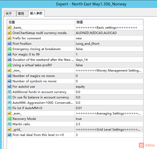This screenshot has width=157, height=149.
Task: Edit the Martin ratio value 2.5
Action: point(109,124)
